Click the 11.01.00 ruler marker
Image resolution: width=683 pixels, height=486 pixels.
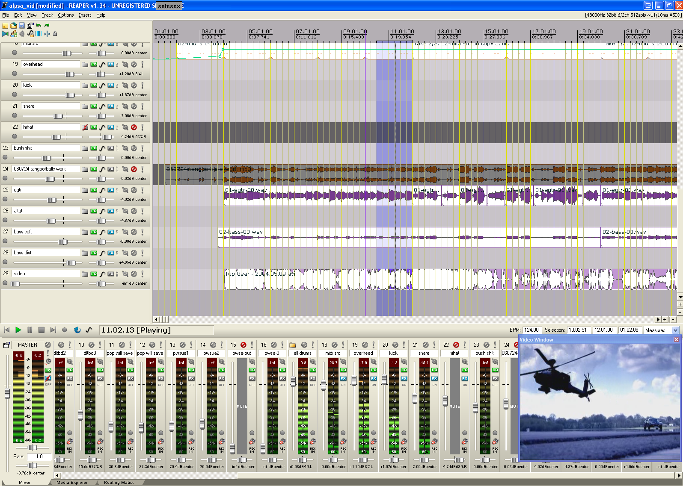pyautogui.click(x=402, y=32)
